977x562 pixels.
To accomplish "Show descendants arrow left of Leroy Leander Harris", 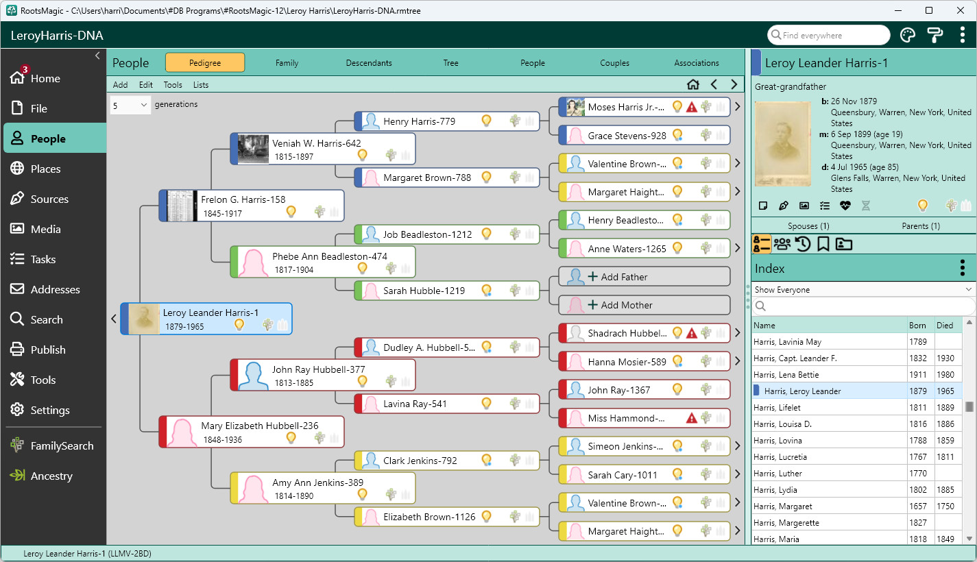I will [x=114, y=319].
